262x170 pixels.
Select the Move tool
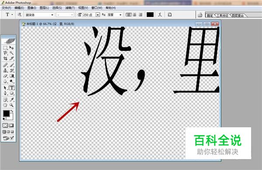coord(11,48)
